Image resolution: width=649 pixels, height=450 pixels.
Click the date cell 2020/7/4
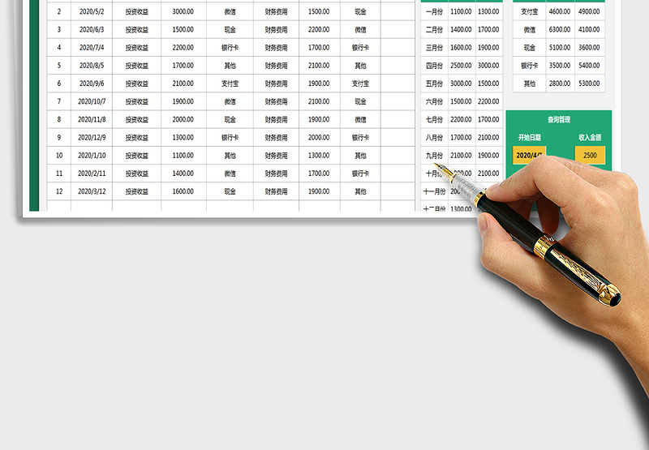point(91,48)
